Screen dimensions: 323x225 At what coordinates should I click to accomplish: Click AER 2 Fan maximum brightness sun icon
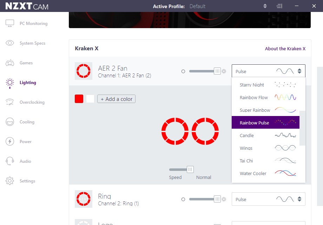(x=224, y=71)
